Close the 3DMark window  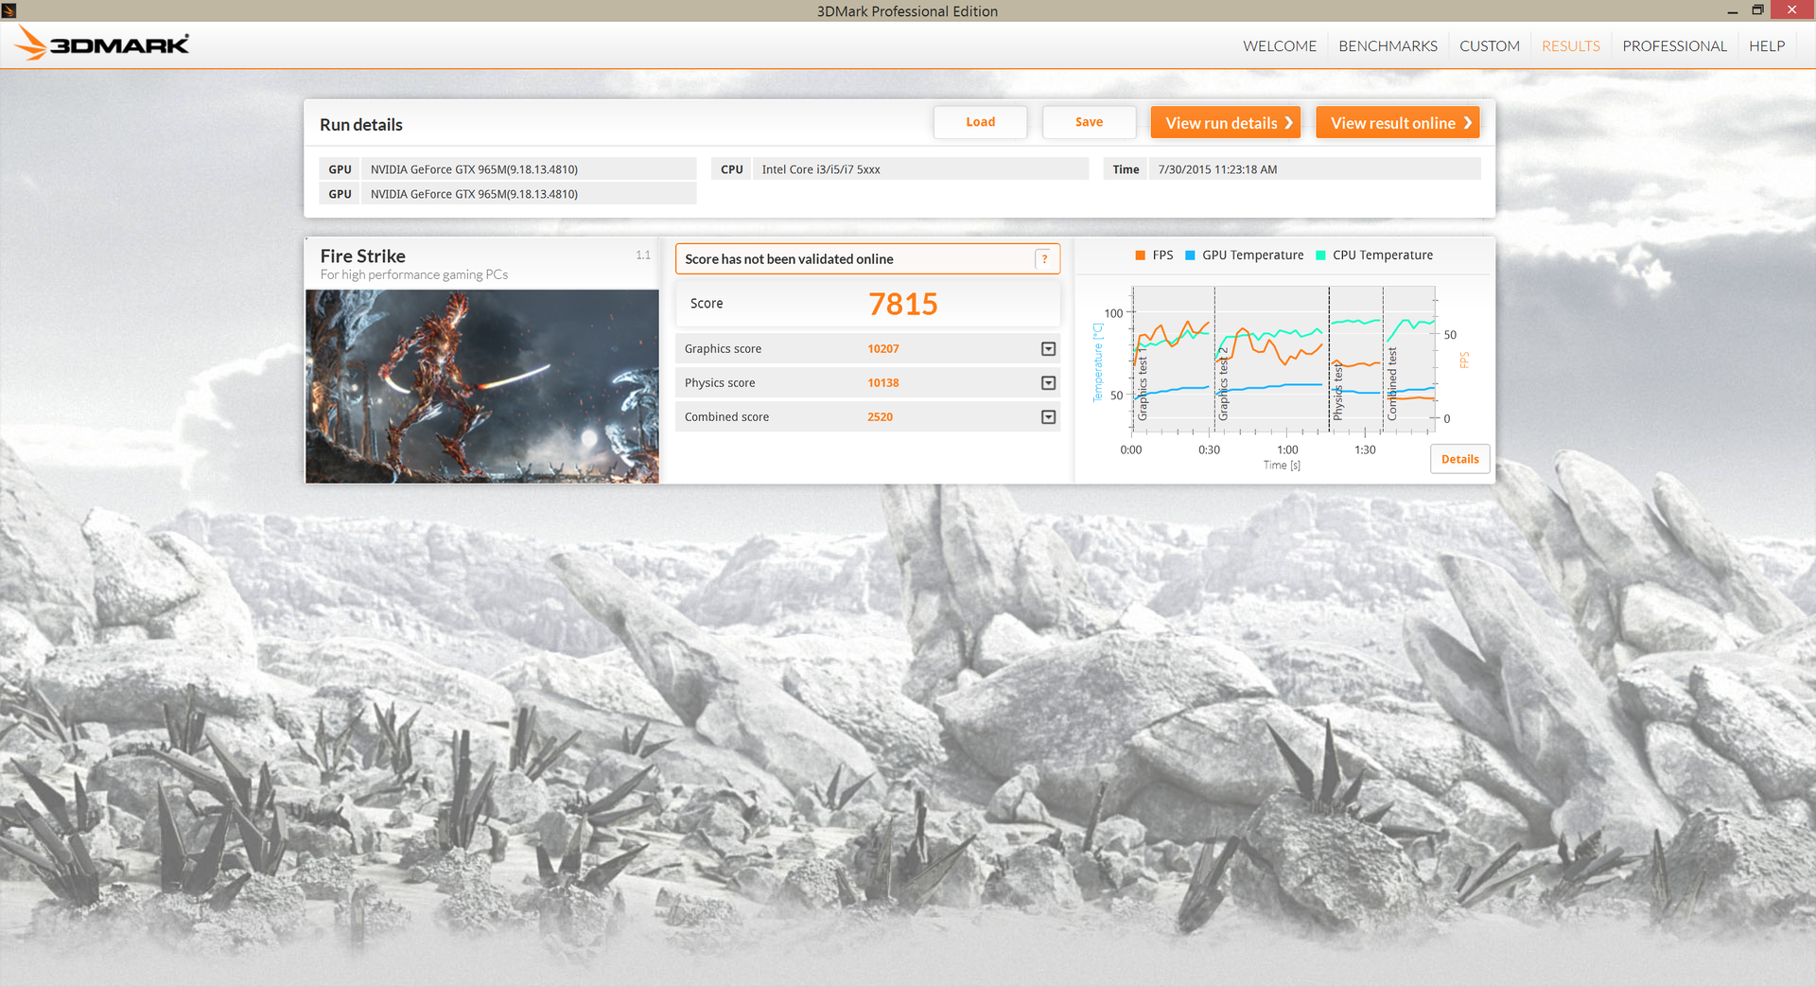[1791, 10]
